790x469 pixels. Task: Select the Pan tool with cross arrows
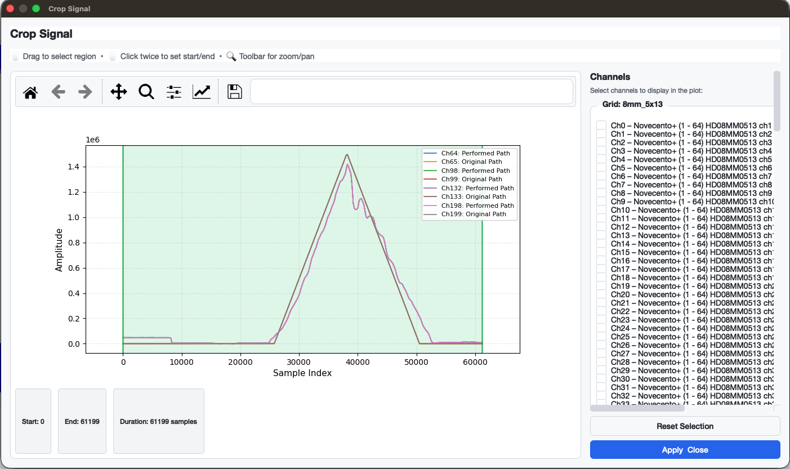click(118, 92)
